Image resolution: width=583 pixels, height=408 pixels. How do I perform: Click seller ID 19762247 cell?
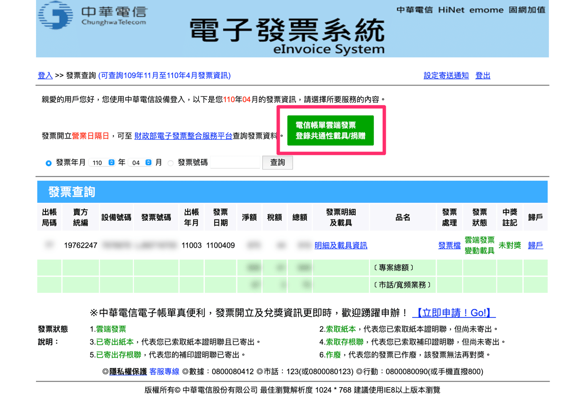click(x=81, y=245)
